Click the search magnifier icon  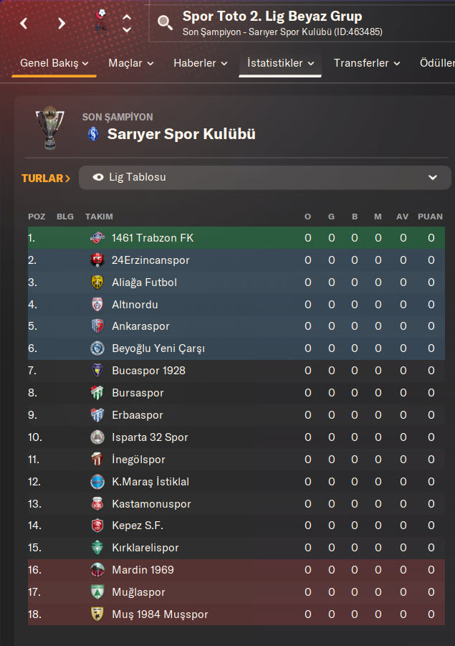coord(166,23)
